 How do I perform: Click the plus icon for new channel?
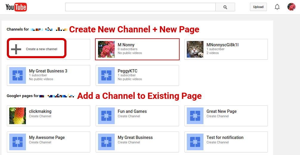tap(16, 49)
